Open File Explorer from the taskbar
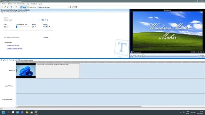 [27, 112]
